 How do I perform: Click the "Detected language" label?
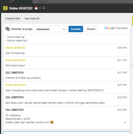(22, 29)
